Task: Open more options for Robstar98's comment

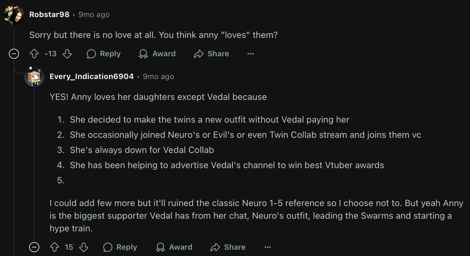Action: 251,54
